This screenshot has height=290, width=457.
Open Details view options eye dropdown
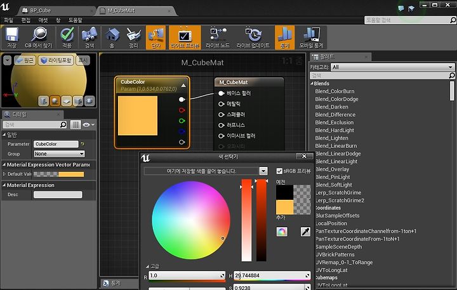click(x=89, y=125)
